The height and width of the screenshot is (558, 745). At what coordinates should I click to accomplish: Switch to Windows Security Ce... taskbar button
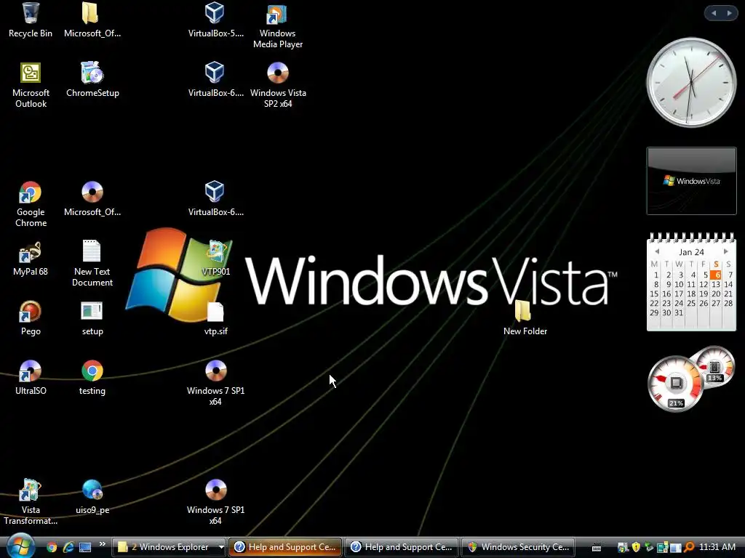click(518, 547)
